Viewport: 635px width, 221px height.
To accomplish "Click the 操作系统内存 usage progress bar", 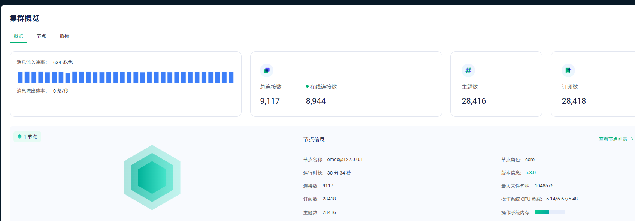I will [549, 212].
